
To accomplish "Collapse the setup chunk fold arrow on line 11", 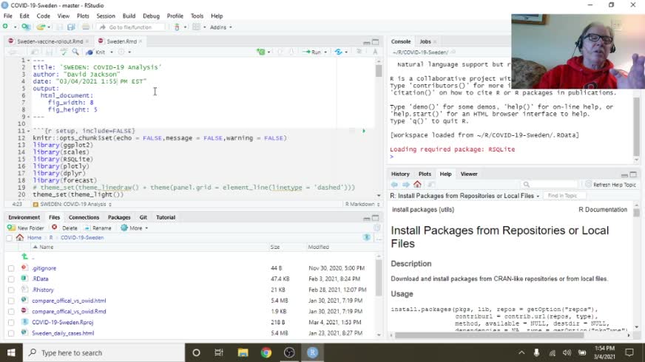I will pos(28,131).
